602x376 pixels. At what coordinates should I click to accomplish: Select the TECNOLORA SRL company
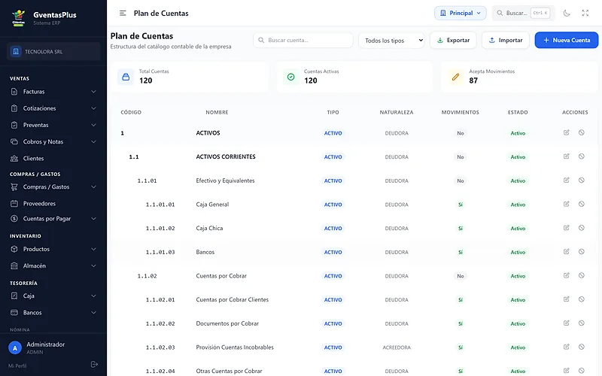click(53, 51)
